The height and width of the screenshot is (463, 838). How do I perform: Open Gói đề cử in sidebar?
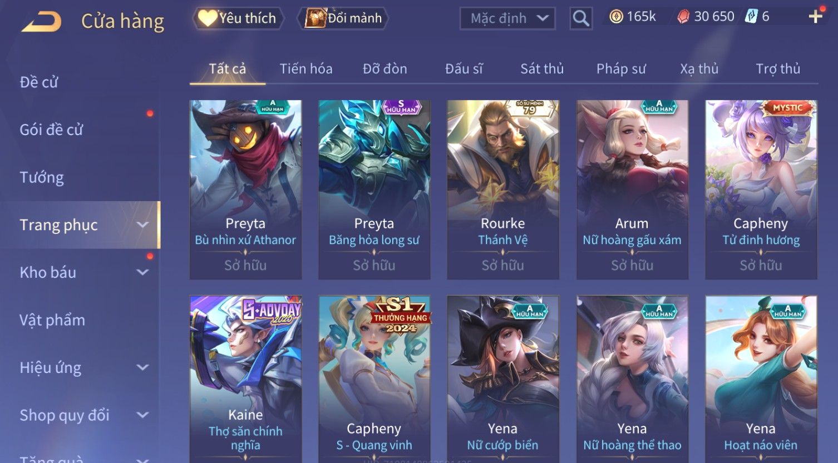coord(51,130)
